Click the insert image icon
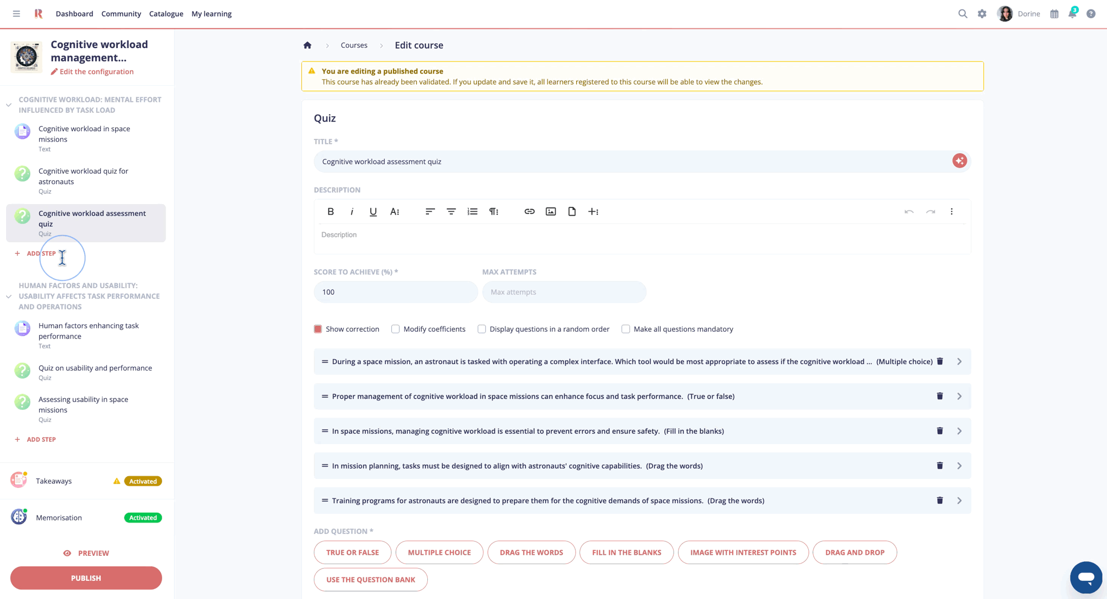 click(x=550, y=211)
